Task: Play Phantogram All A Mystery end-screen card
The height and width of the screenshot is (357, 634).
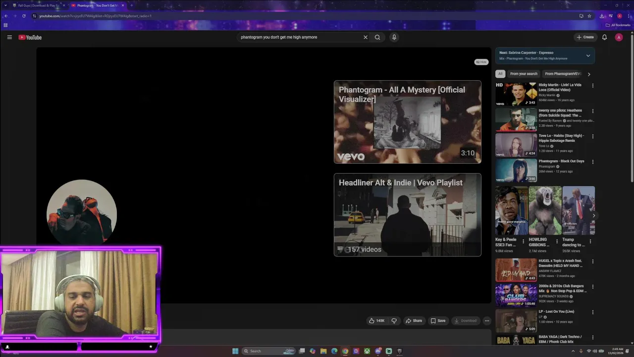Action: [x=407, y=122]
